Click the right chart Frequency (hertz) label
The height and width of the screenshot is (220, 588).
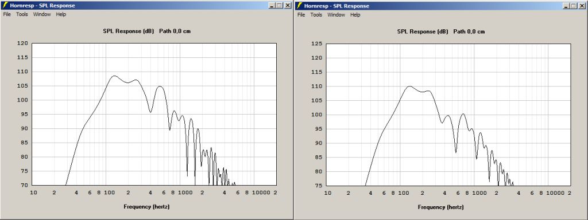[441, 207]
